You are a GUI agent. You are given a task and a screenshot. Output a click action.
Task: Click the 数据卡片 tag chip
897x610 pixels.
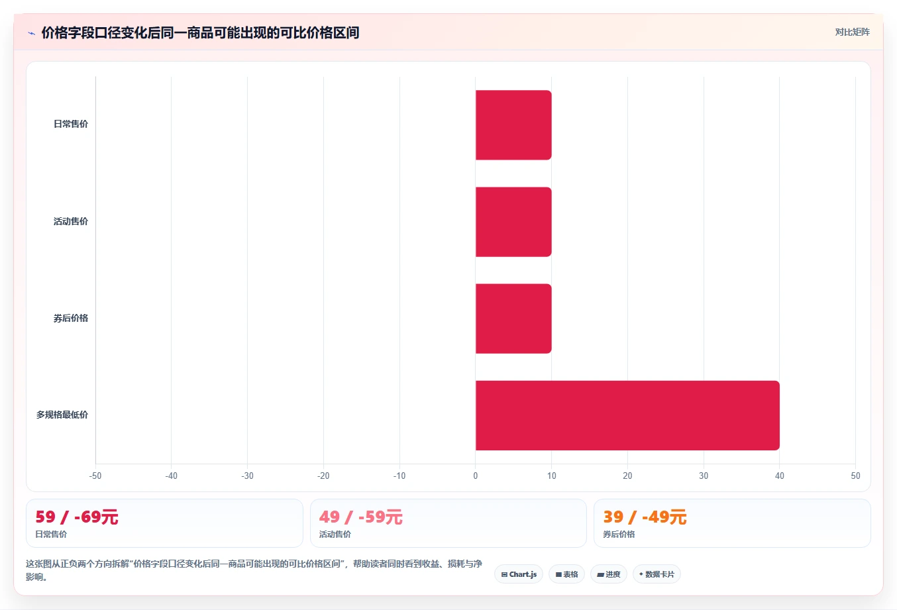click(x=657, y=574)
